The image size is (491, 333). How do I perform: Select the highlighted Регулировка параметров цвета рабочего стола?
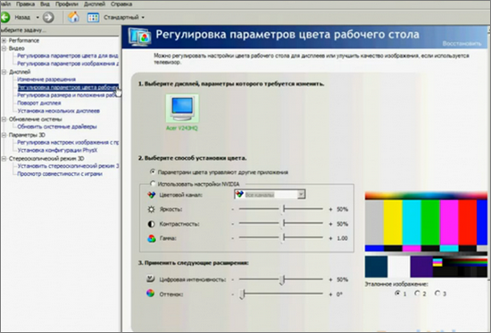(68, 87)
